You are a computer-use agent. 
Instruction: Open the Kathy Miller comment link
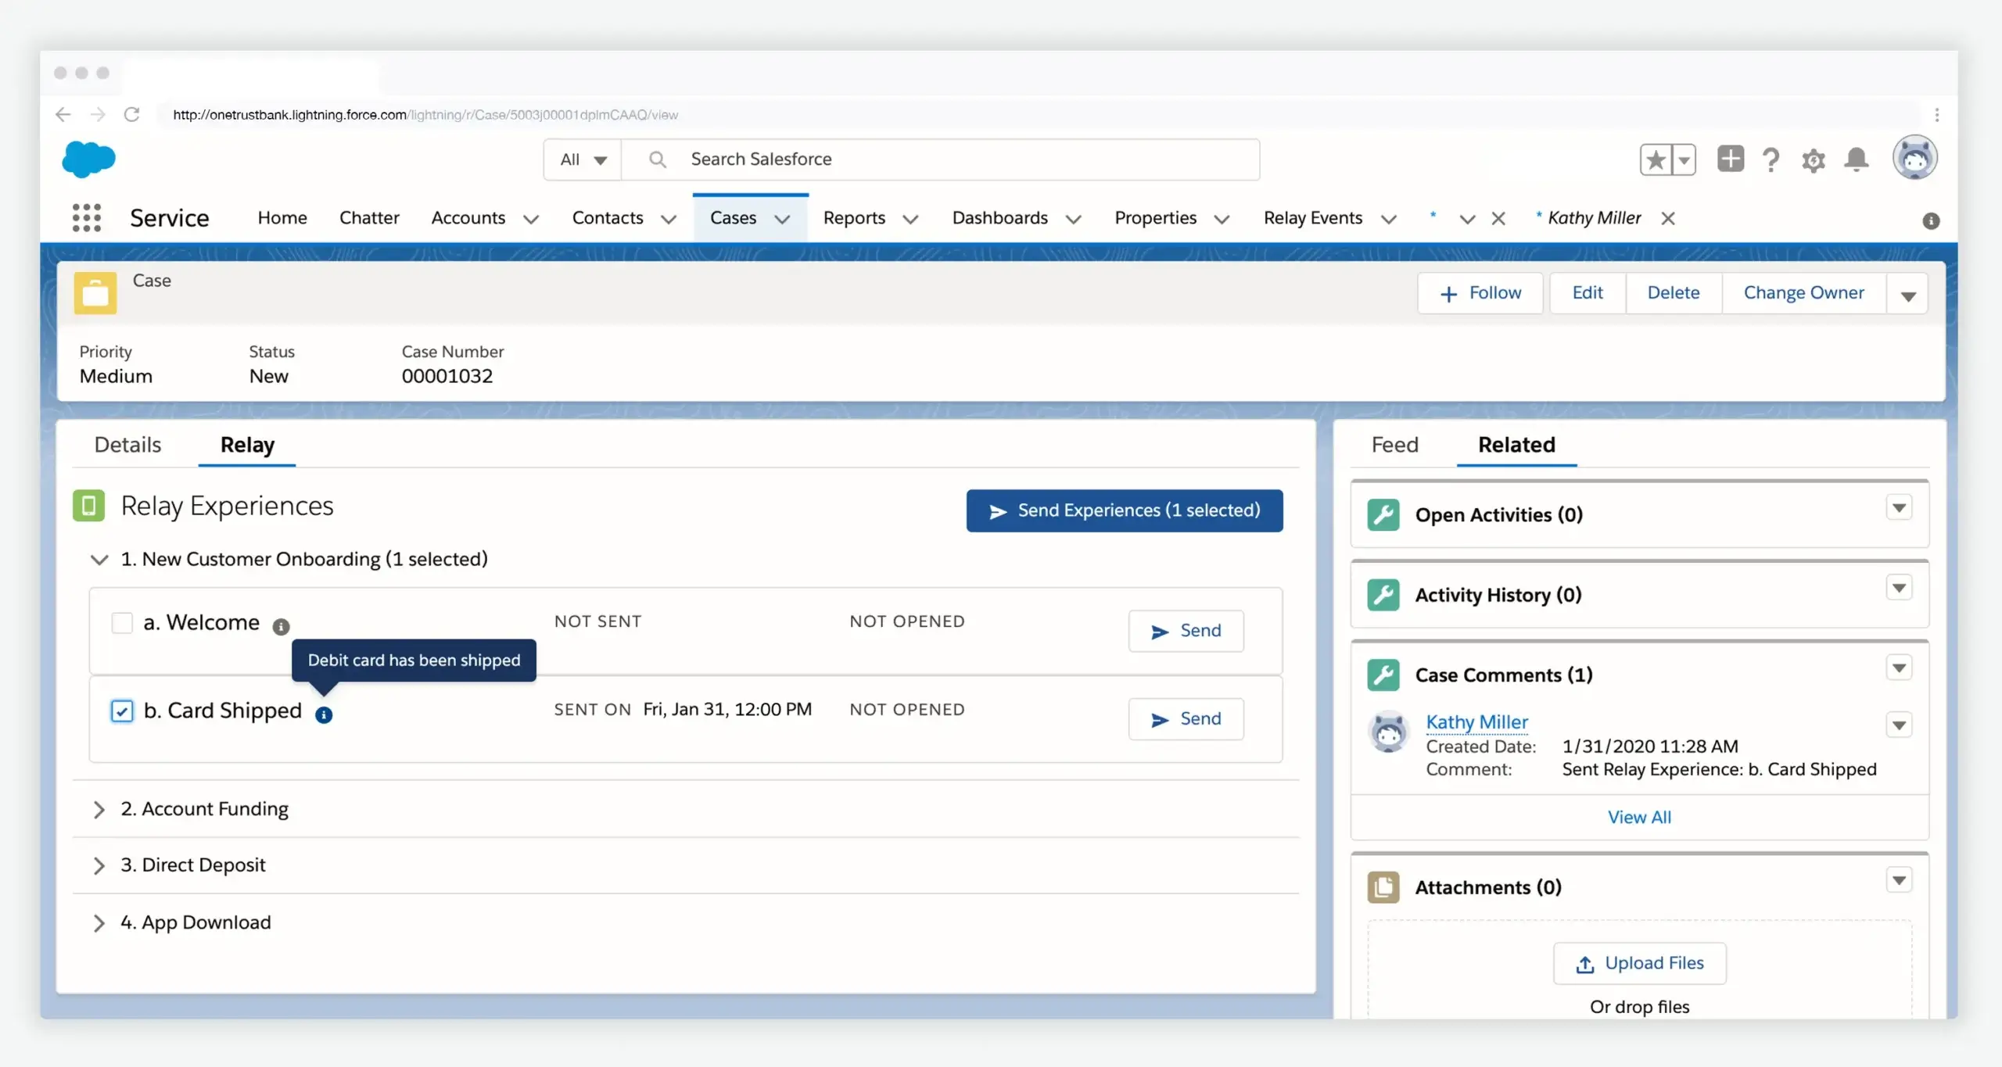[1476, 722]
